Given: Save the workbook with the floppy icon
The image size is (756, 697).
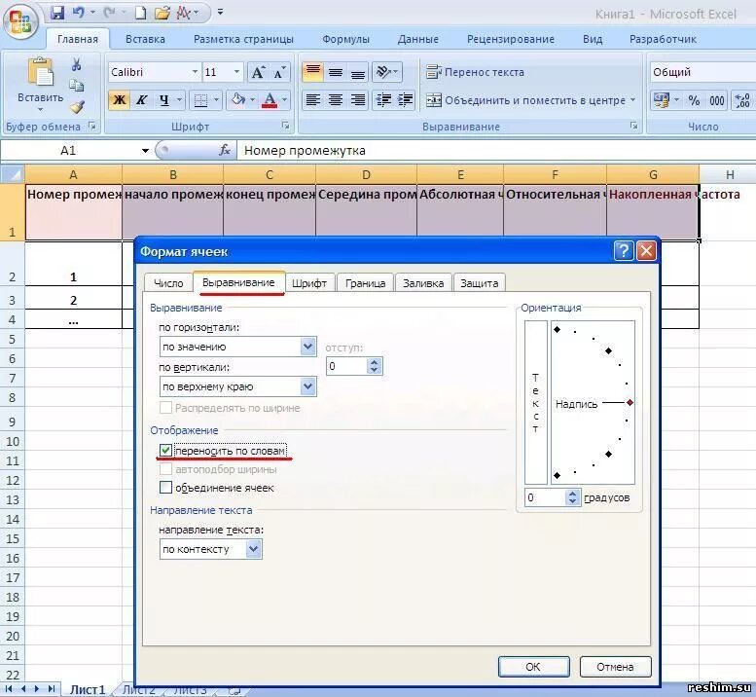Looking at the screenshot, I should 57,13.
